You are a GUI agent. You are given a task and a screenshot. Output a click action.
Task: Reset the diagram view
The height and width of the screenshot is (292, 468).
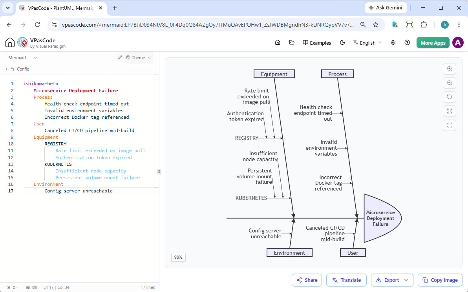(450, 97)
